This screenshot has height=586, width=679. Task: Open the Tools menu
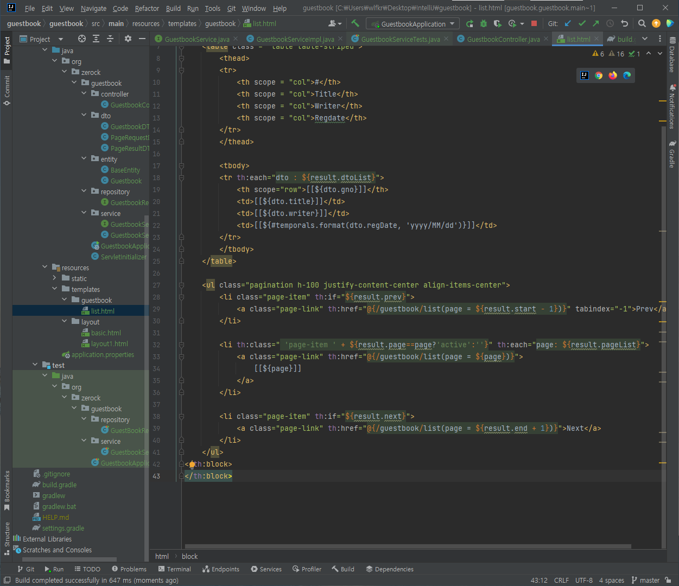(x=213, y=8)
